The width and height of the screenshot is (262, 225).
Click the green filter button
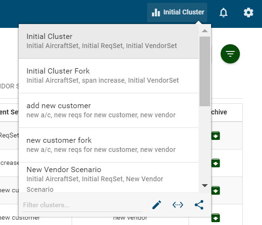[x=230, y=54]
